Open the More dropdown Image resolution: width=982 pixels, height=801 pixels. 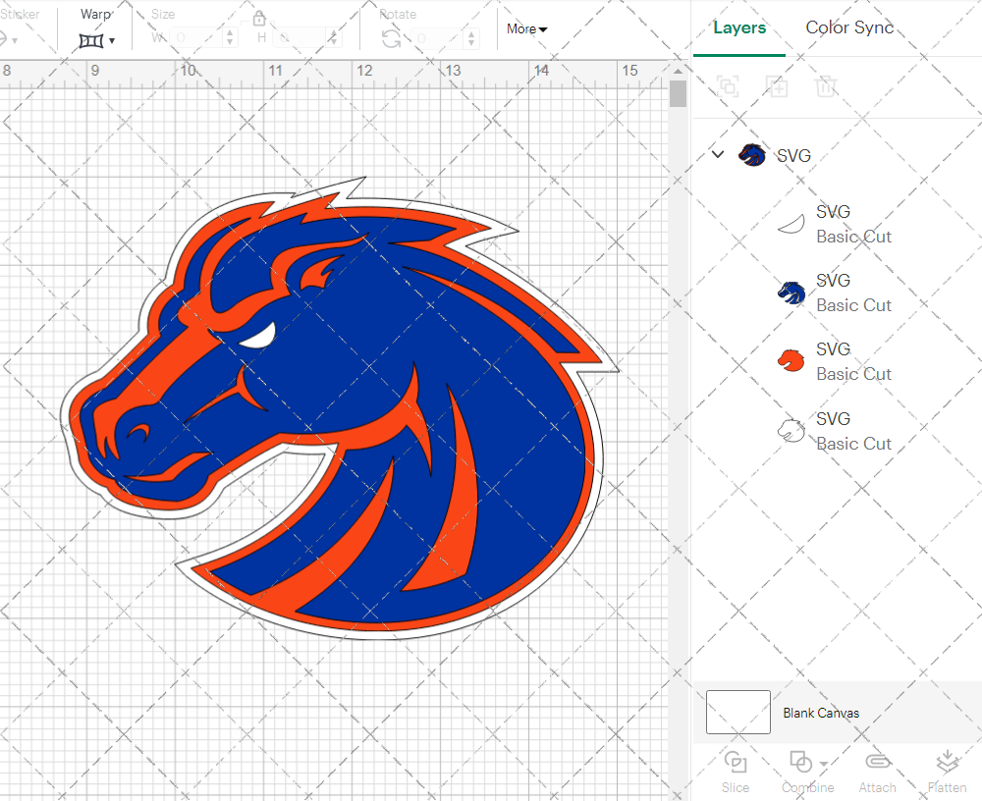tap(526, 29)
